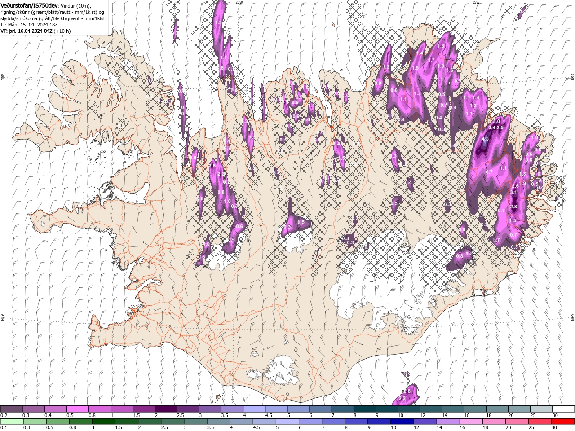Pick the upper snow legend swatch starting at 0.5

tap(78, 409)
